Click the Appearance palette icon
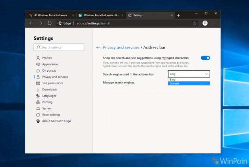Image resolution: width=249 pixels, height=167 pixels. pos(38,64)
